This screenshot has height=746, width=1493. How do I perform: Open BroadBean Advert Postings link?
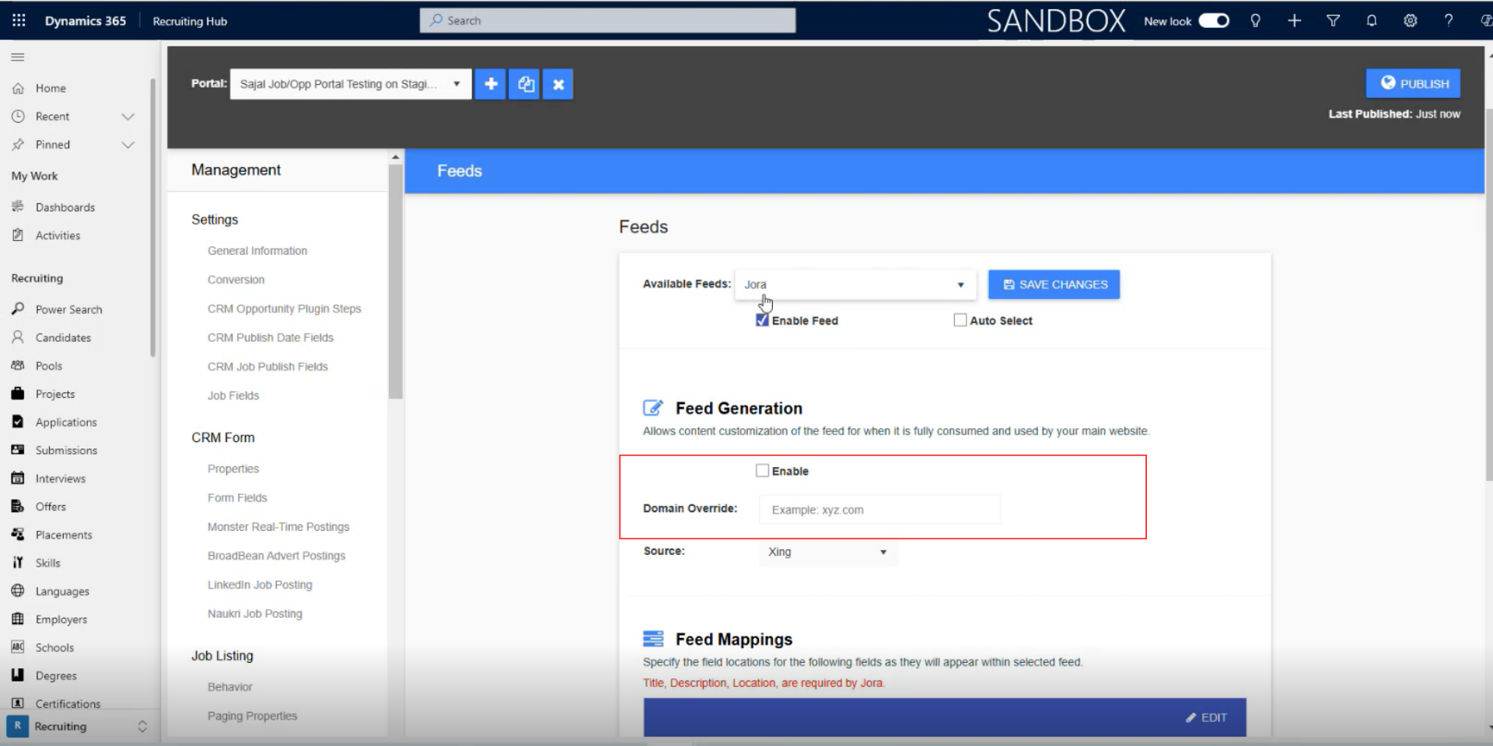click(x=277, y=556)
